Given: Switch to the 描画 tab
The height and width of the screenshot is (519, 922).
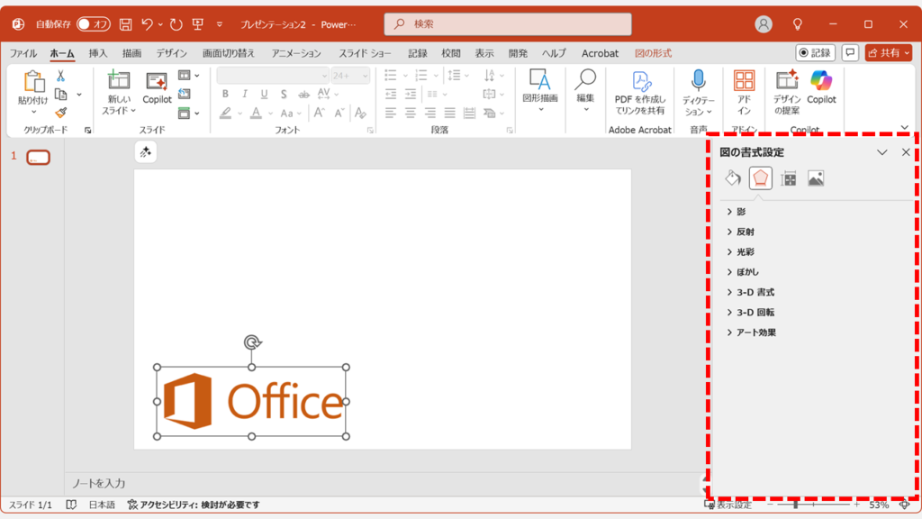Looking at the screenshot, I should (x=131, y=53).
